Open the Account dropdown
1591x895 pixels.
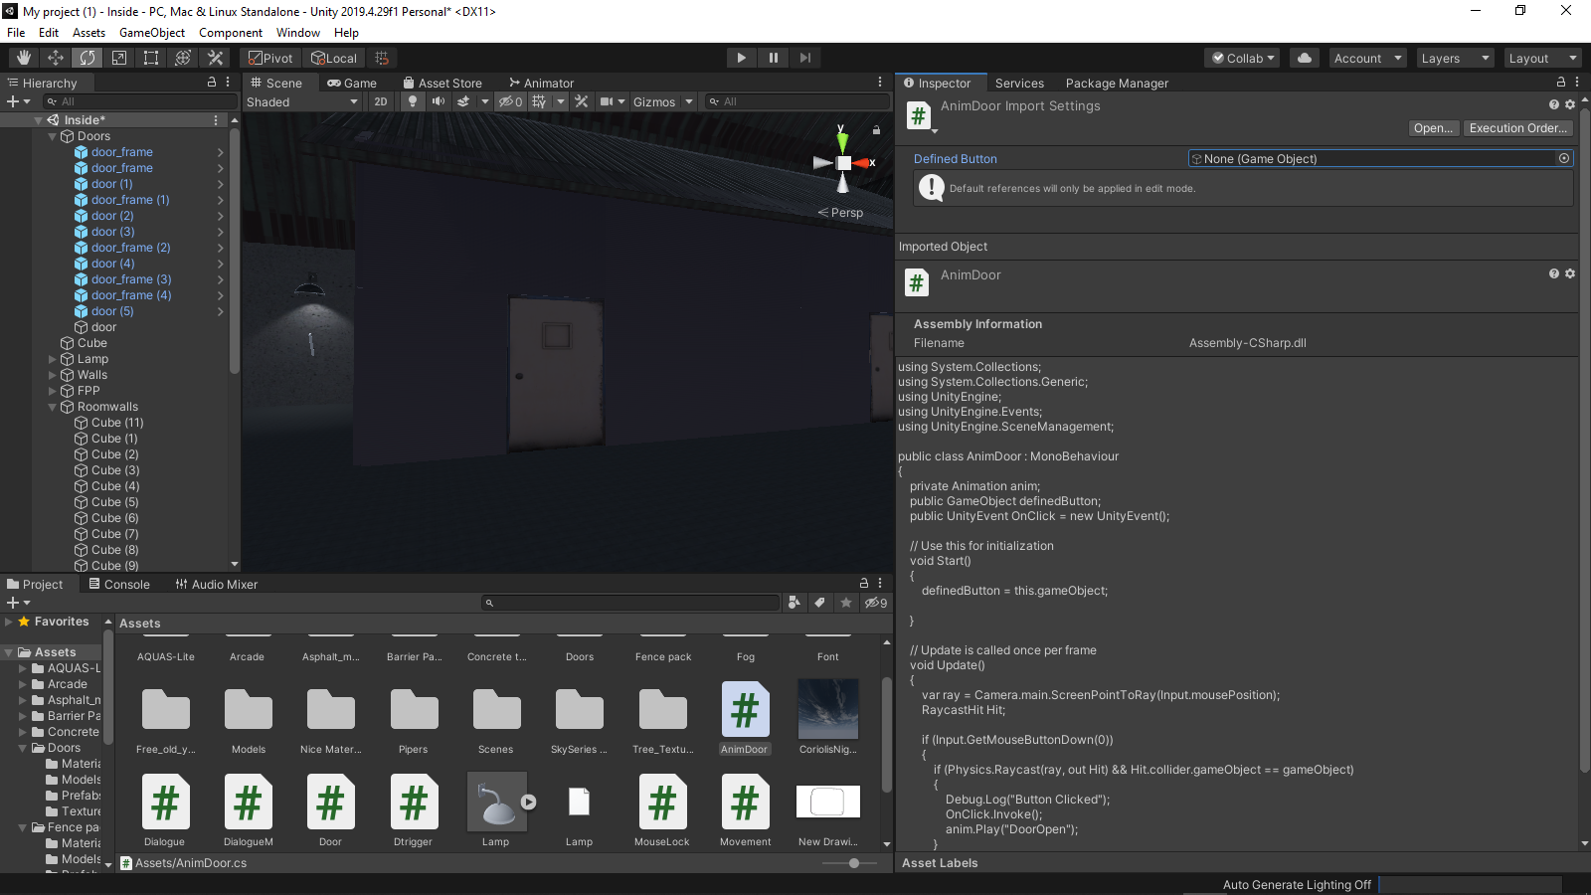click(x=1367, y=58)
